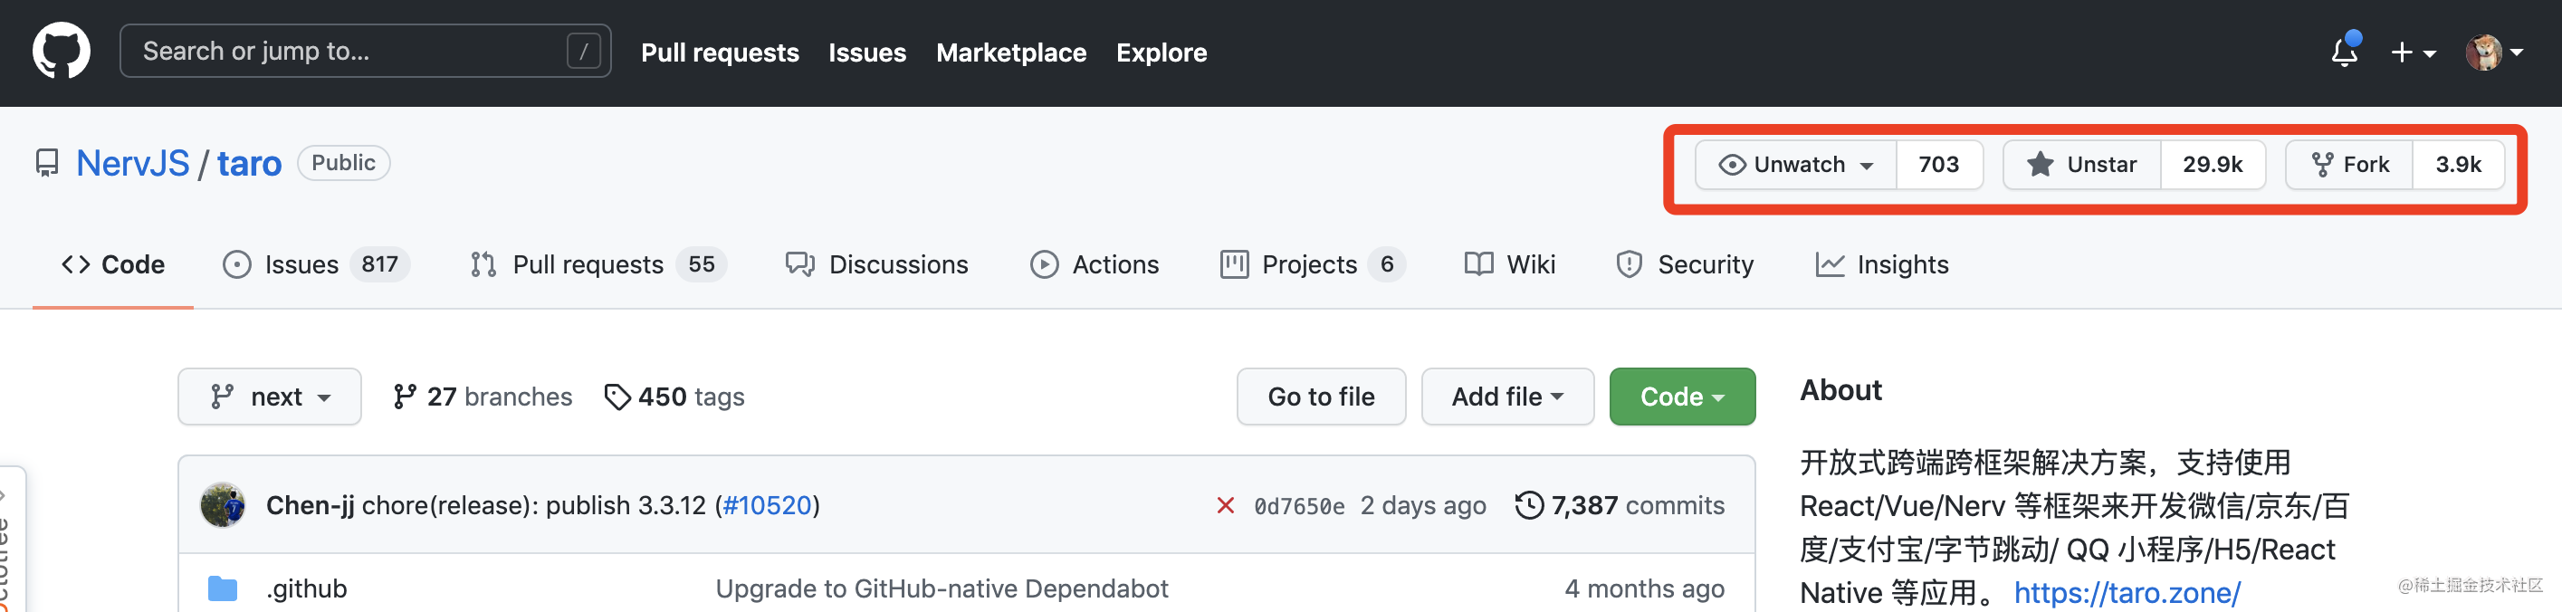Screen dimensions: 2562x612
Task: Open the Chen-jj author link
Action: [x=311, y=505]
